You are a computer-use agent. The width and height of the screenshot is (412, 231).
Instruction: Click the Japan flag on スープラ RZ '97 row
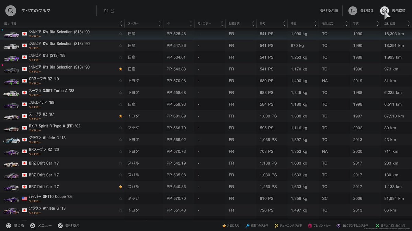pos(24,116)
